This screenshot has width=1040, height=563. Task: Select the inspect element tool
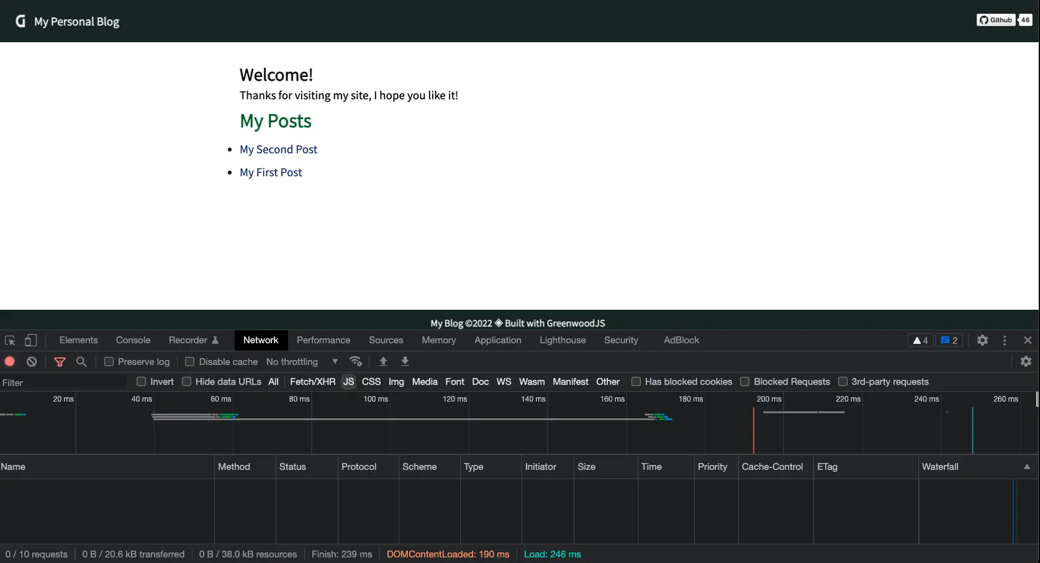10,340
